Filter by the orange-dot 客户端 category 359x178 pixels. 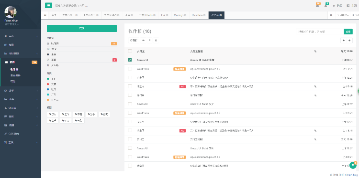coord(53,100)
